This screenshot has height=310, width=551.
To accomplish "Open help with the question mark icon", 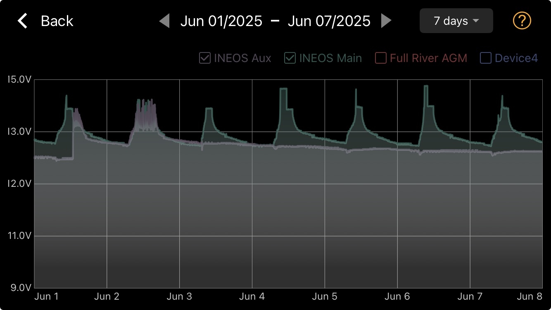I will [x=522, y=21].
